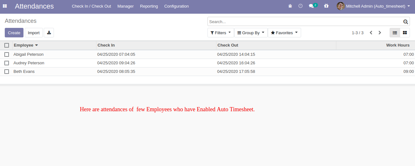The height and width of the screenshot is (166, 415).
Task: Click check-in time 04/25/2020 07:04:05
Action: (116, 54)
